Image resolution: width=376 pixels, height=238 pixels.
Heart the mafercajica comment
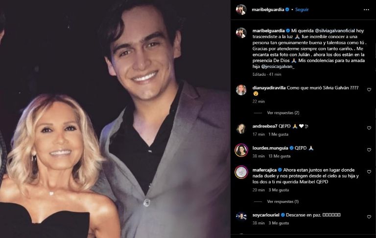pyautogui.click(x=368, y=173)
